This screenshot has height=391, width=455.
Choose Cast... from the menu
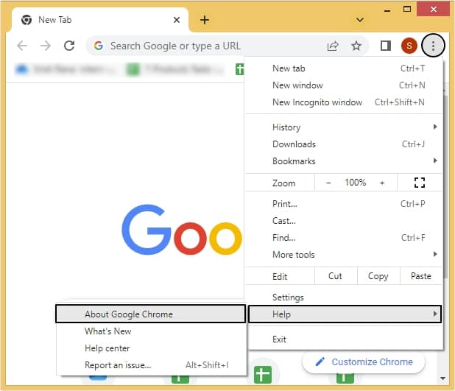(344, 221)
